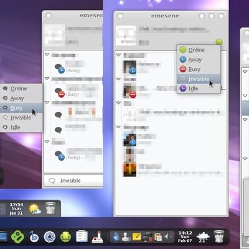Pick highlighted Busy in the gray left menu
The width and height of the screenshot is (249, 249).
pyautogui.click(x=21, y=108)
